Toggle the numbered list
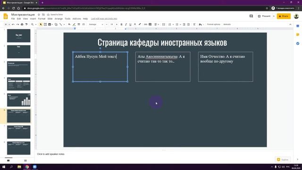 point(170,25)
